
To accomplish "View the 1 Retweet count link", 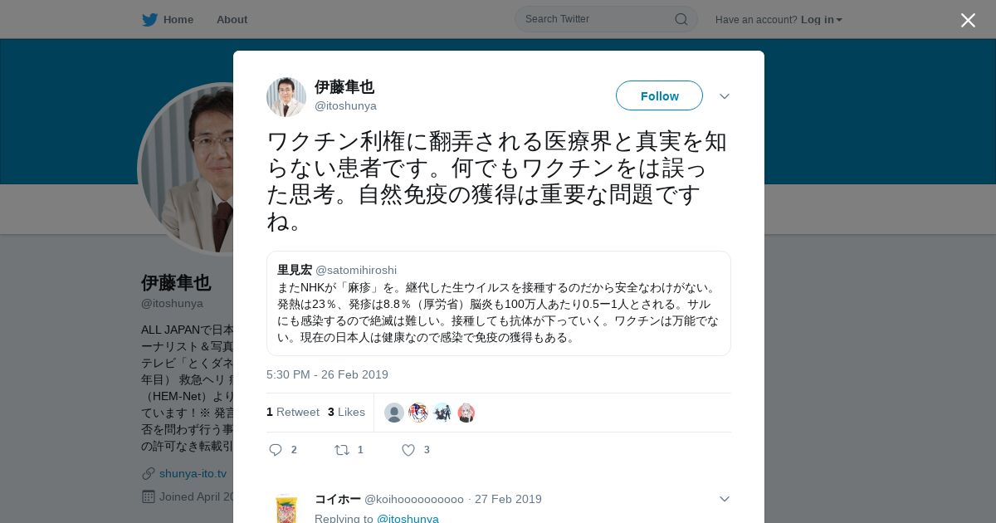I will click(x=293, y=412).
